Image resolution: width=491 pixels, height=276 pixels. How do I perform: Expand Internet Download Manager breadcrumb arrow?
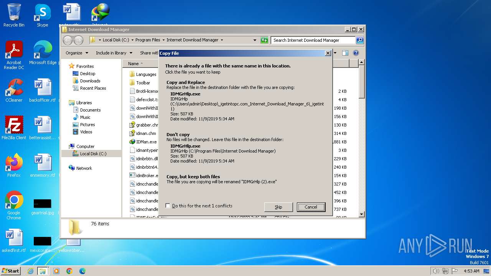coord(222,40)
